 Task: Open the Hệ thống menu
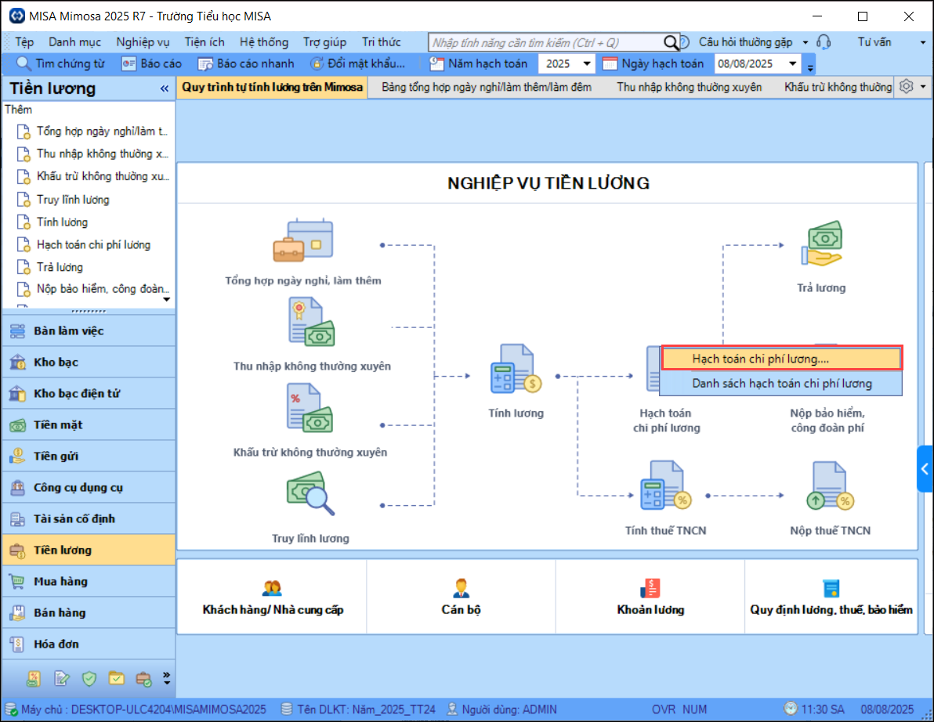[264, 42]
